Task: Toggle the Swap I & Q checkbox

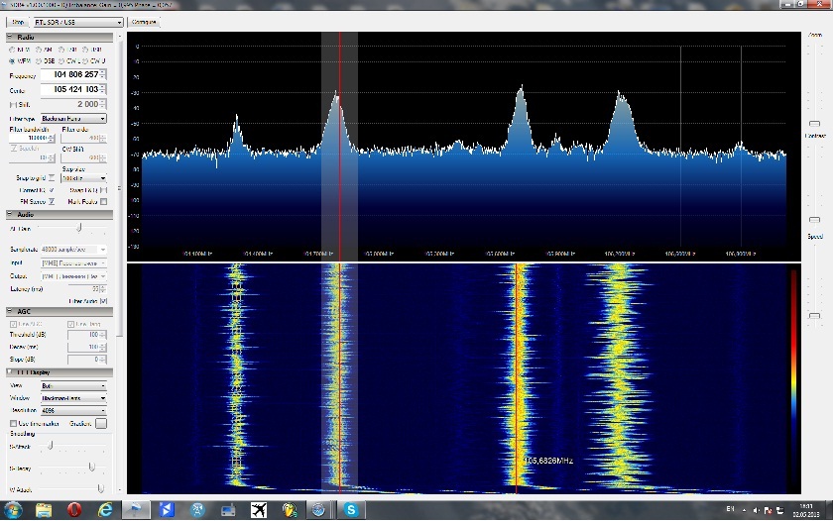Action: pyautogui.click(x=103, y=190)
